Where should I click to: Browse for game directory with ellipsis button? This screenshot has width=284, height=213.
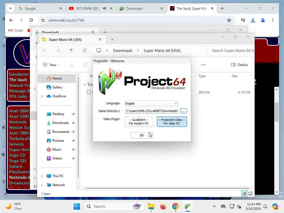tap(183, 111)
